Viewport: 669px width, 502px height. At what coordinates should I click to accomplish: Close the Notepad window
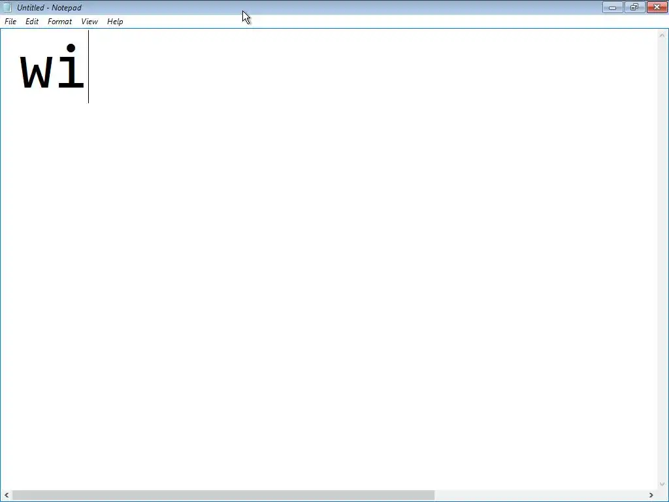point(657,7)
